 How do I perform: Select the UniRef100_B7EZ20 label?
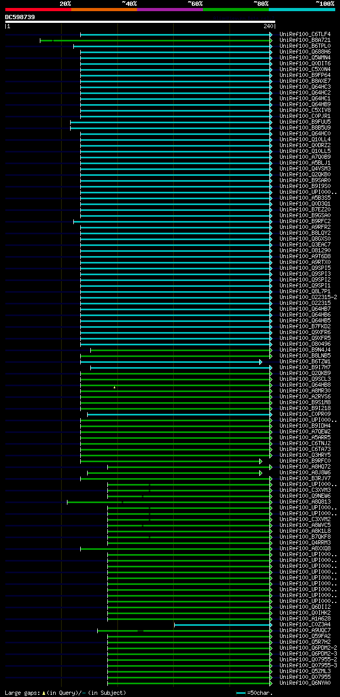pos(305,210)
